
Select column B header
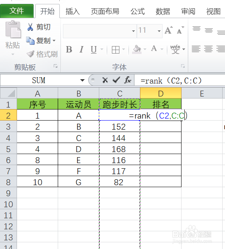(x=79, y=93)
